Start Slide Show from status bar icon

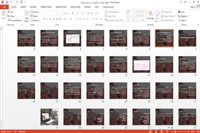(167, 131)
